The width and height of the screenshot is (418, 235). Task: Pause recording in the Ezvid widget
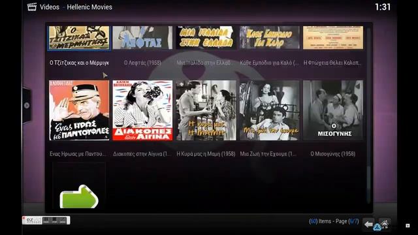[x=46, y=220]
